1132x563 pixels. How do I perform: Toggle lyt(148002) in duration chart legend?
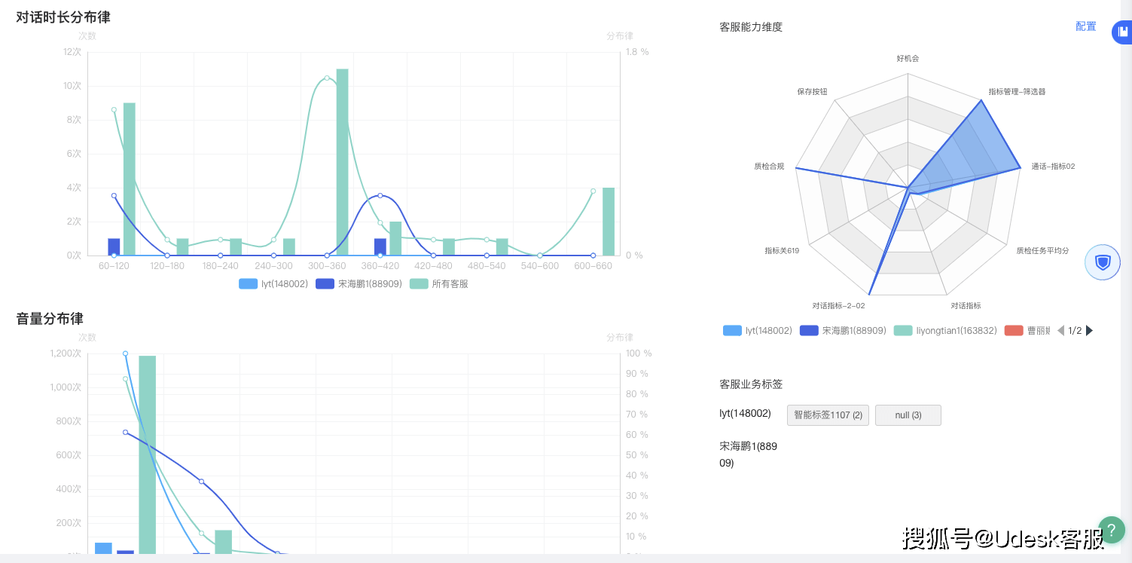pos(273,284)
